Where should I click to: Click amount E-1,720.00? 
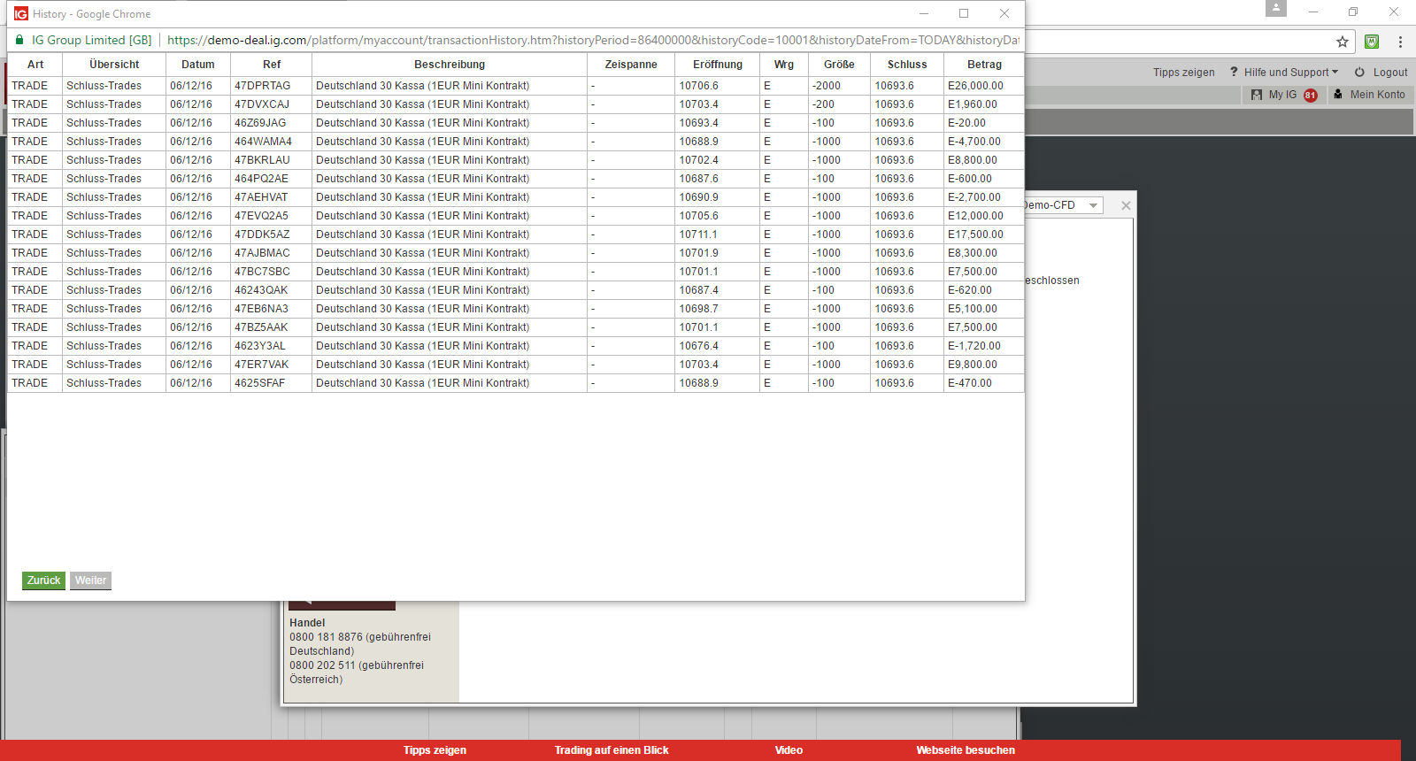(x=974, y=346)
